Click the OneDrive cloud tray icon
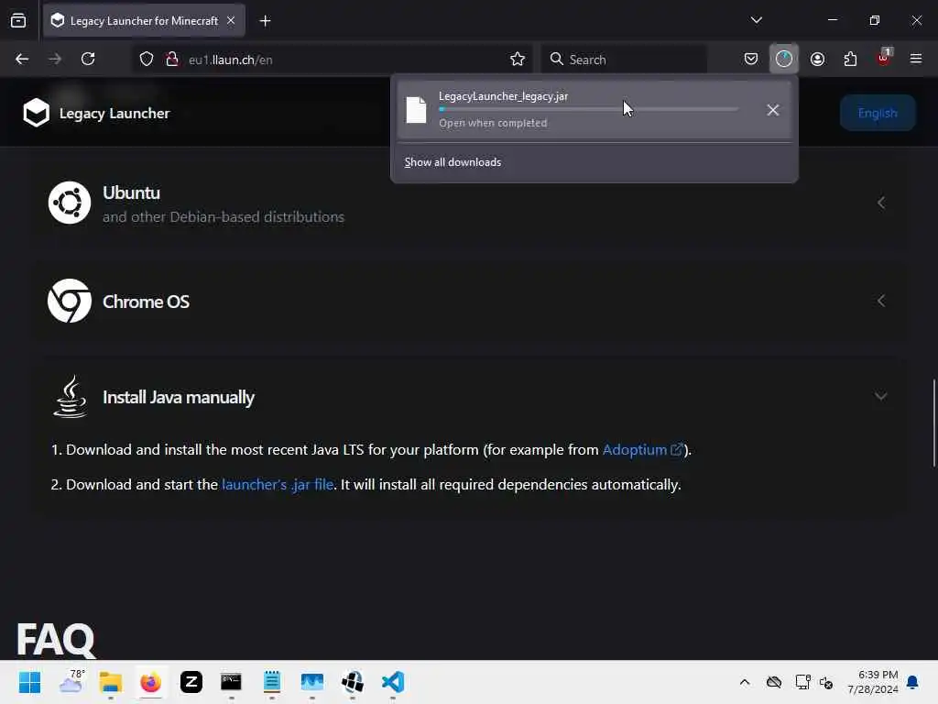This screenshot has width=938, height=704. click(774, 682)
